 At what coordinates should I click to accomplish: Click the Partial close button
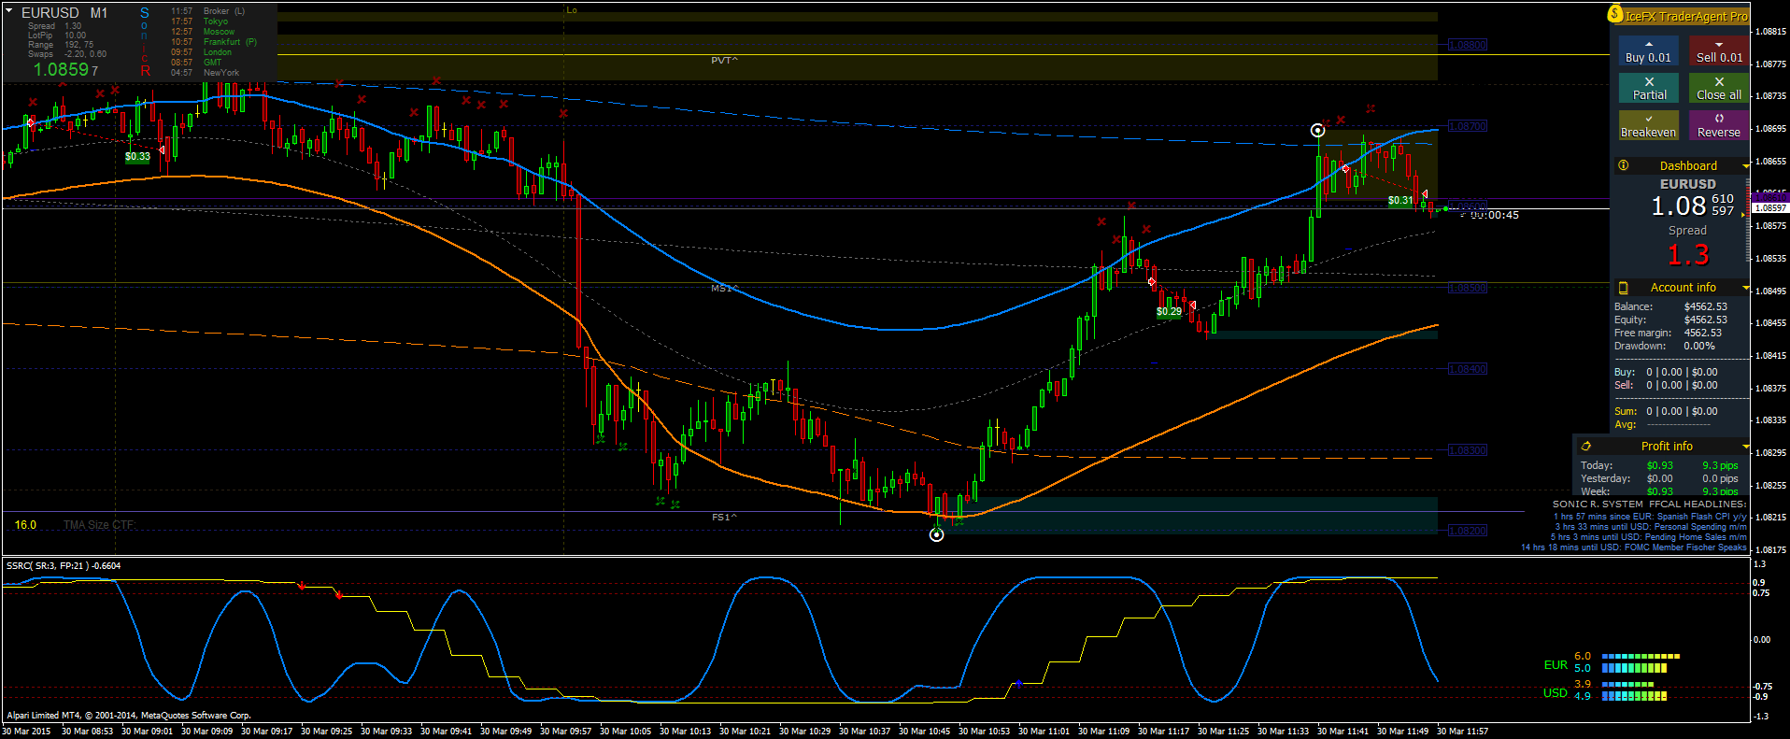(x=1648, y=89)
